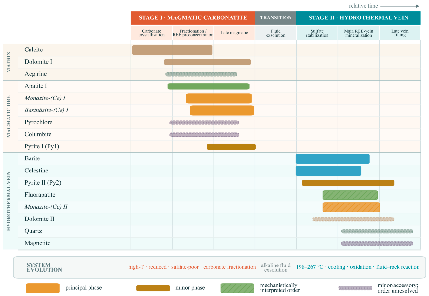
Task: Click the Dolomite II row label
Action: [39, 219]
